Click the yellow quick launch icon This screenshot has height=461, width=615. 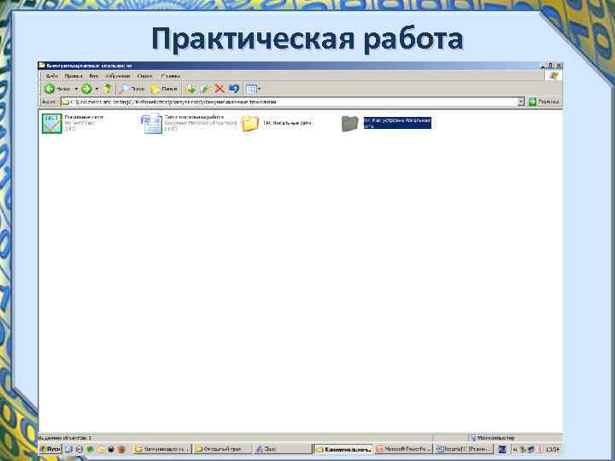point(101,449)
